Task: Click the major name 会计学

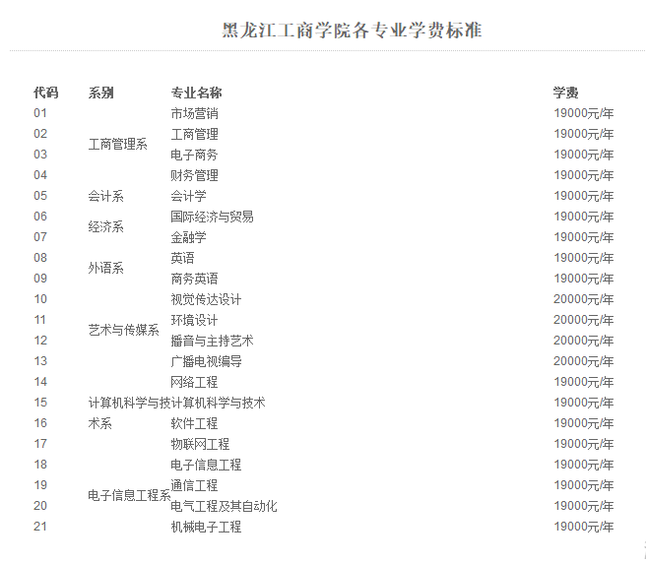Action: 189,196
